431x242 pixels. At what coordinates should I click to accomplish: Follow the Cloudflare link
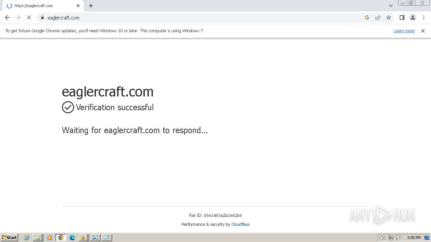240,225
